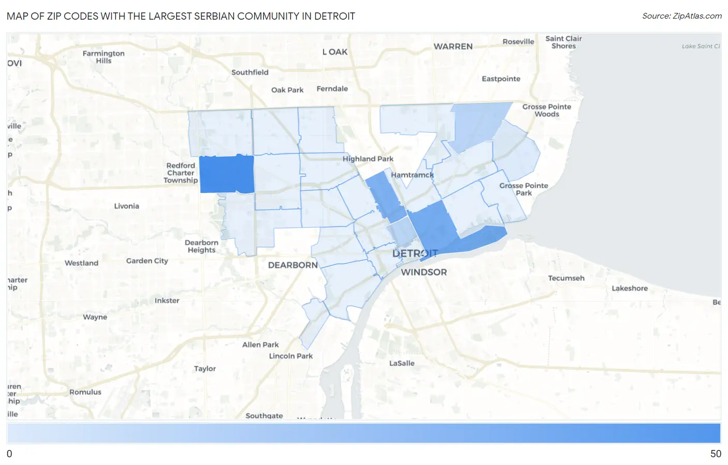The width and height of the screenshot is (728, 465).
Task: Click the legend minimum value 0
Action: 9,454
